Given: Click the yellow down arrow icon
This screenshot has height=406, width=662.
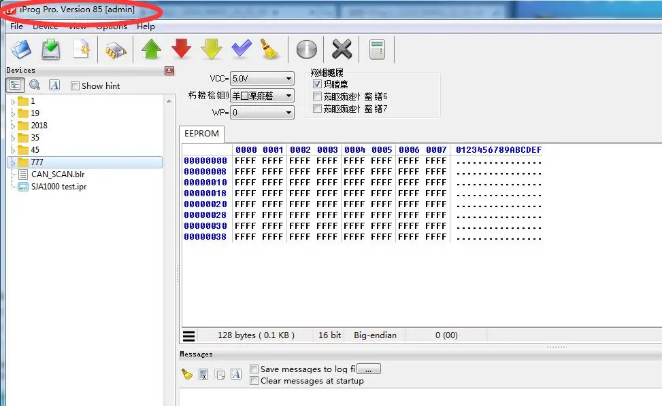Looking at the screenshot, I should coord(212,49).
